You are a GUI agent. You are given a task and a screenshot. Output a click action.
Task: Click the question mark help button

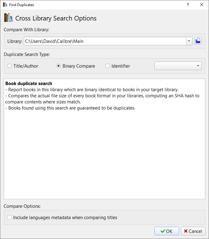pos(188,5)
